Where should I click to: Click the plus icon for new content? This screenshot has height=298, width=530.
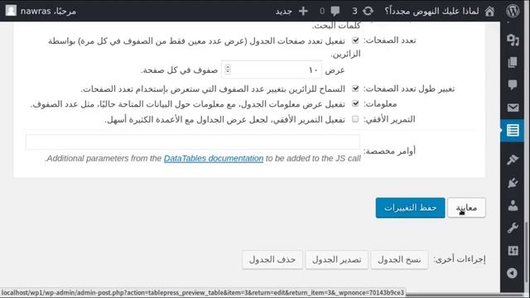click(x=303, y=11)
